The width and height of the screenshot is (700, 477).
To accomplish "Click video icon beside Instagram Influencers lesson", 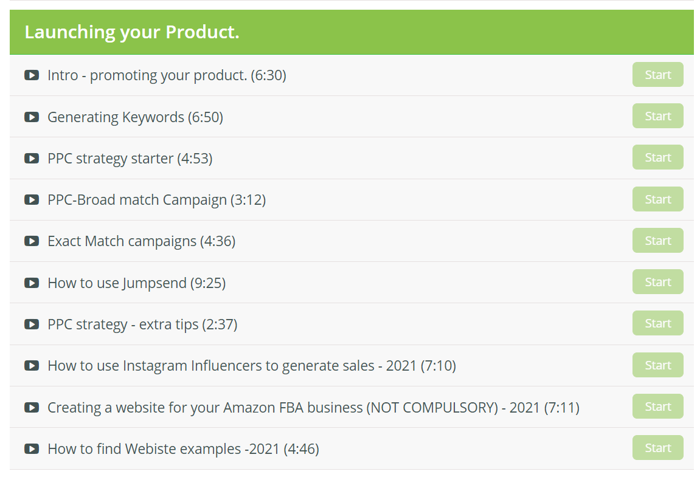I will pos(31,365).
